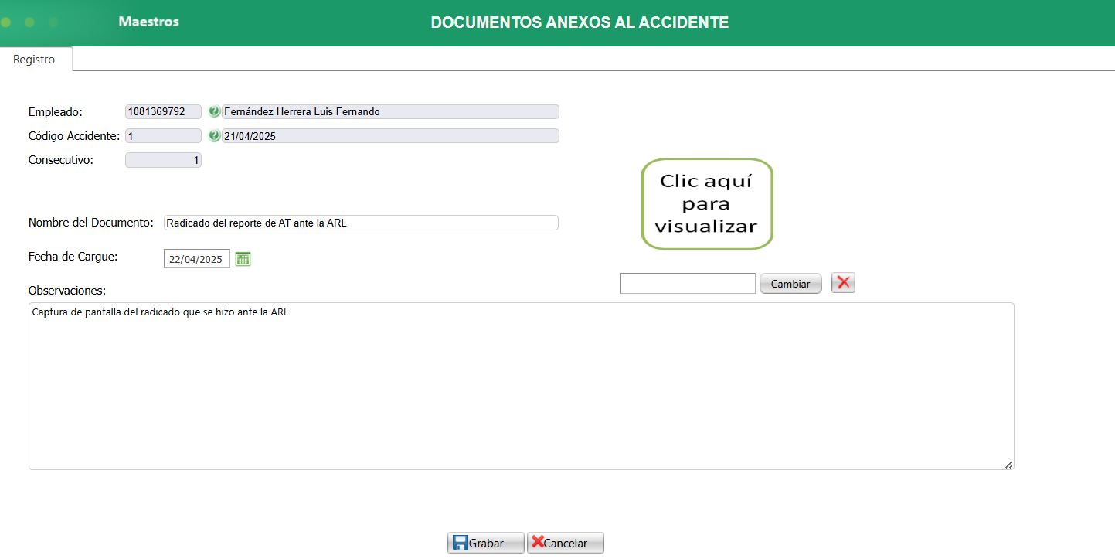Select the Fecha de Cargue date field
The height and width of the screenshot is (559, 1115).
point(196,258)
